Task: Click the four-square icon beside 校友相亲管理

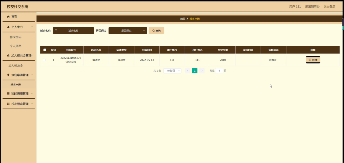Action: [x=8, y=104]
